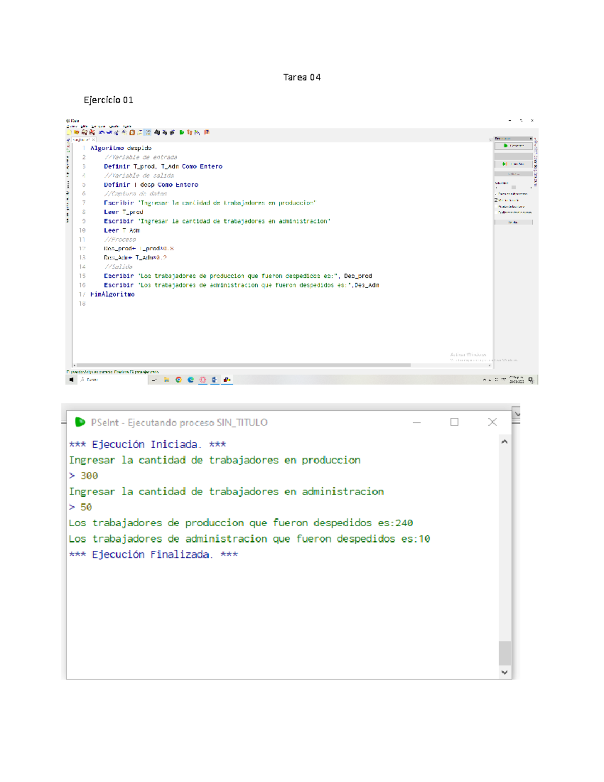Click the New file toolbar icon

(x=69, y=132)
